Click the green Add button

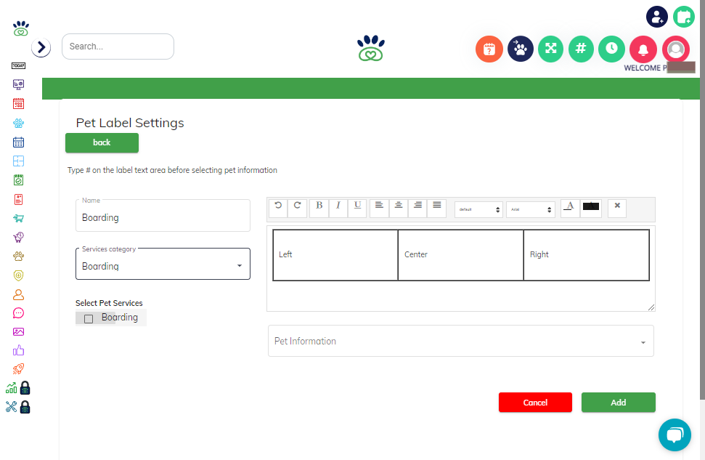[618, 403]
